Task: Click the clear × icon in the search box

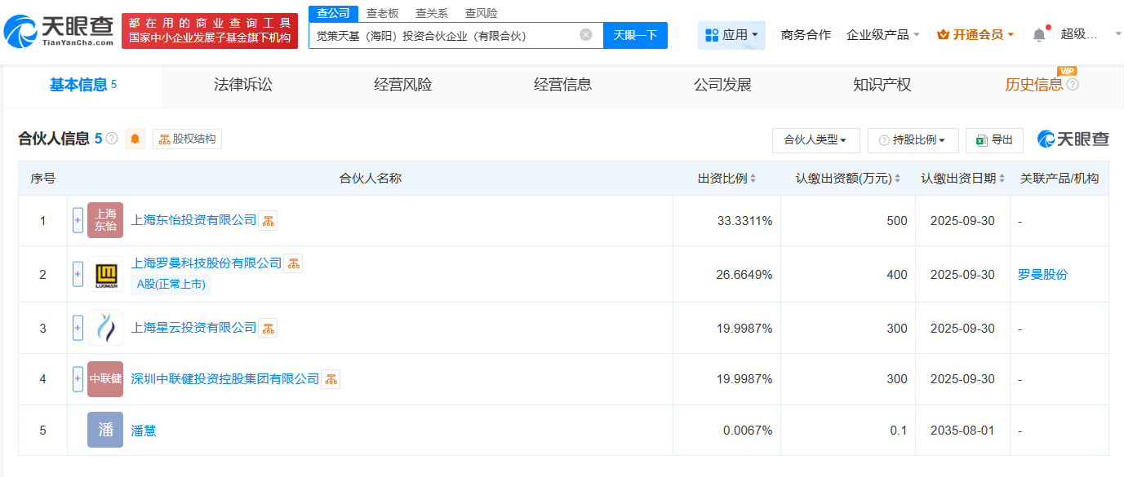Action: 584,35
